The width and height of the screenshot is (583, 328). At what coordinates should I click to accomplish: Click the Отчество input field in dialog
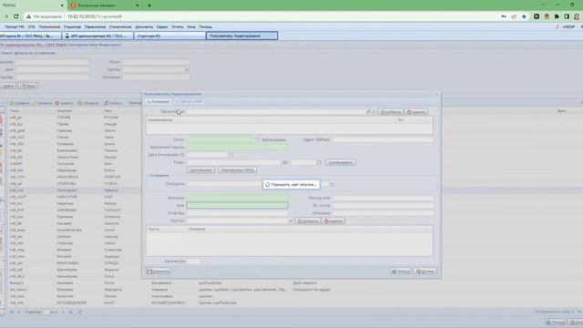click(x=238, y=213)
